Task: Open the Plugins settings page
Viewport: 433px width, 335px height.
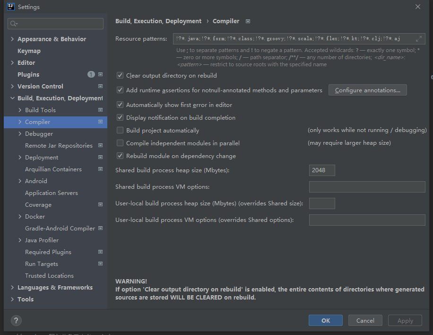Action: (28, 74)
